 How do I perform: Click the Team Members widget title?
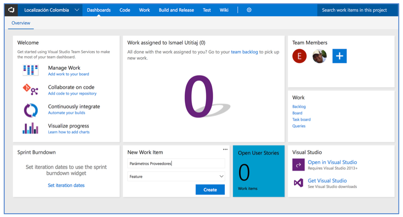coord(310,43)
